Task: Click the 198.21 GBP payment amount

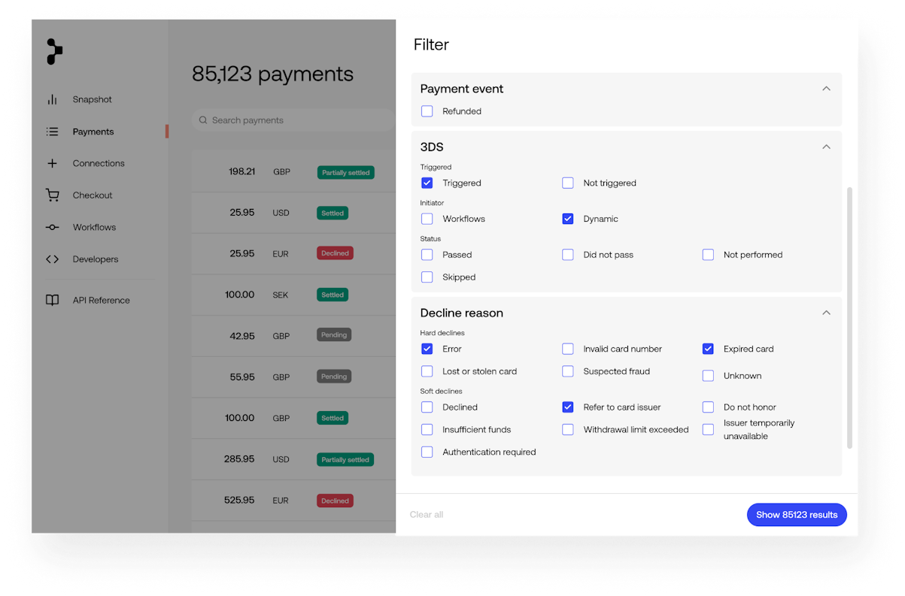Action: point(241,171)
